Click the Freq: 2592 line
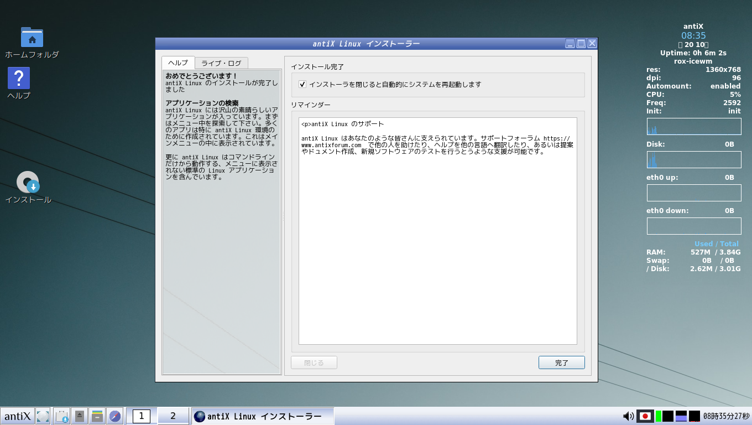This screenshot has height=425, width=752. (x=693, y=103)
